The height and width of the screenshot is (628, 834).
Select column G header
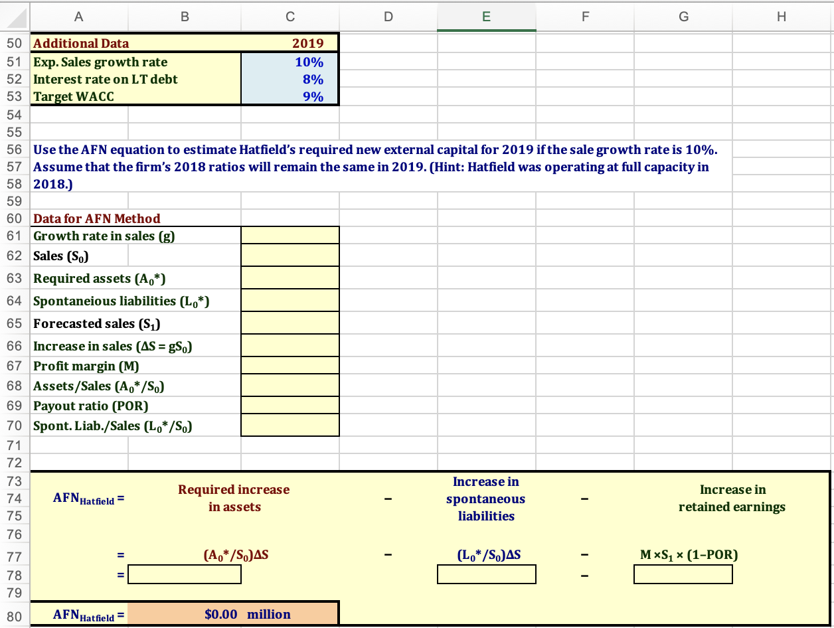(683, 17)
